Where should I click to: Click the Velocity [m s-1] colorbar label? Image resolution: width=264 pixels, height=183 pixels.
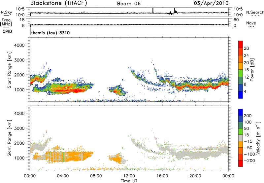coord(258,138)
